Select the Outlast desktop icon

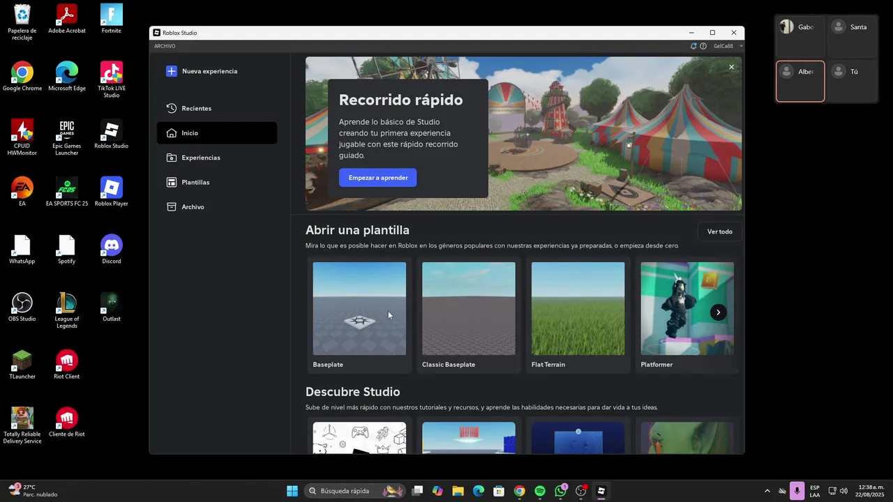click(112, 307)
